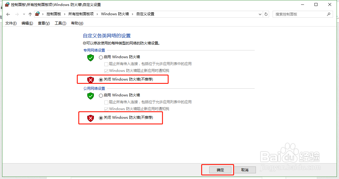Viewport: 339px width, 179px height.
Task: Click the search magnifier icon
Action: [329, 14]
